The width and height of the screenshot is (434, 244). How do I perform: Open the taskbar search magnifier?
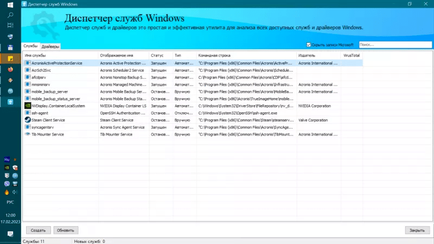coord(10,15)
